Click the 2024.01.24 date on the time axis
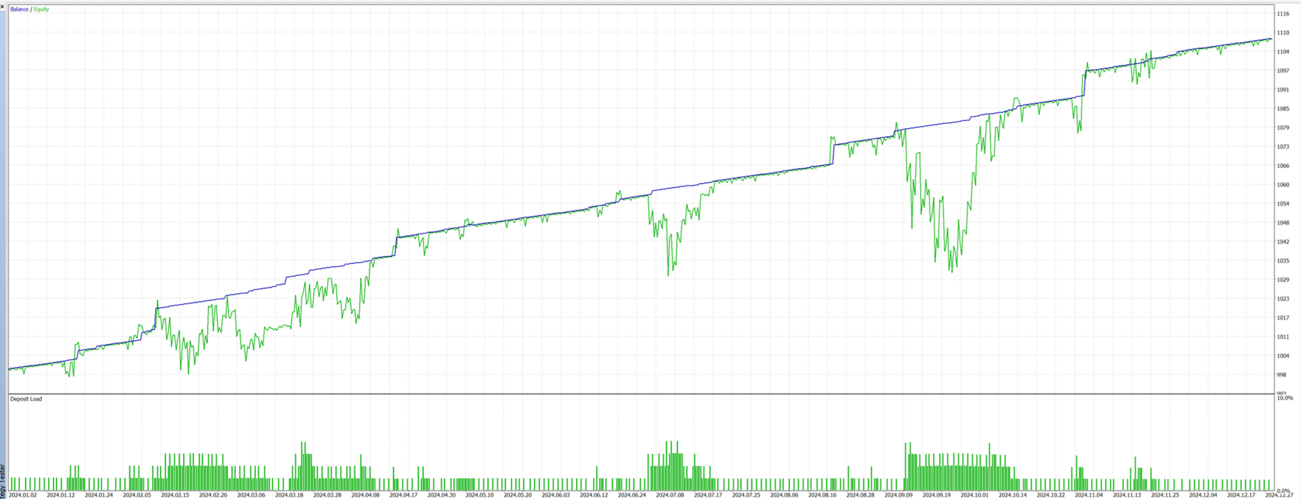Image resolution: width=1301 pixels, height=499 pixels. click(x=99, y=495)
